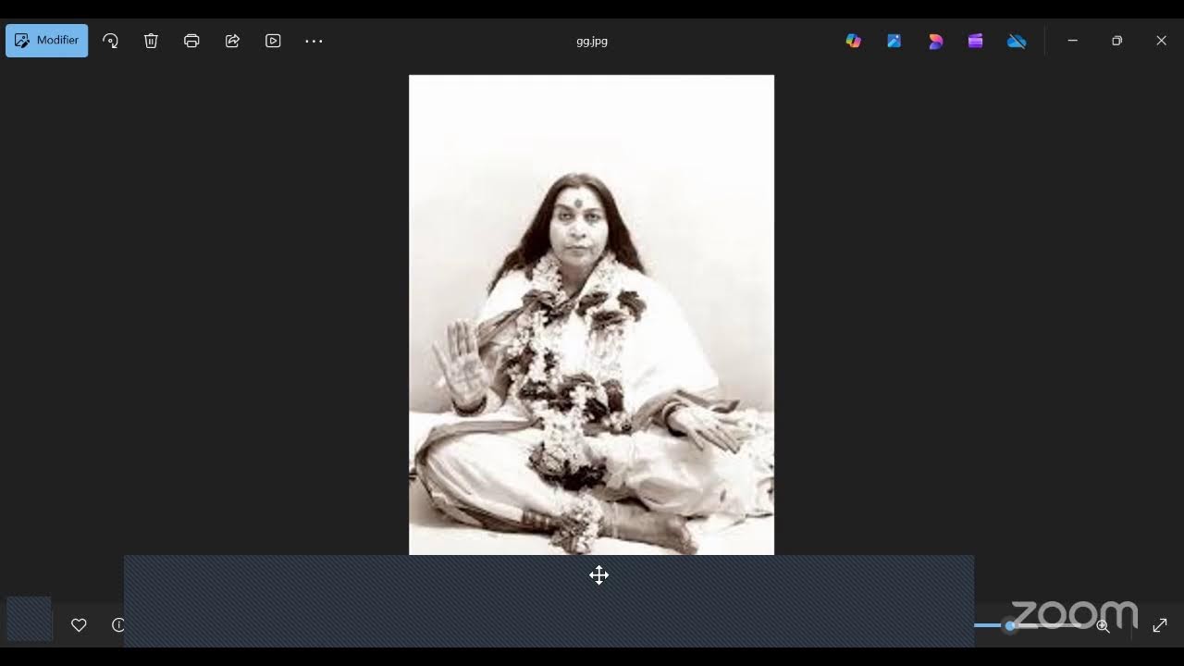This screenshot has width=1184, height=666.
Task: Share the photo using the share icon
Action: click(x=232, y=41)
